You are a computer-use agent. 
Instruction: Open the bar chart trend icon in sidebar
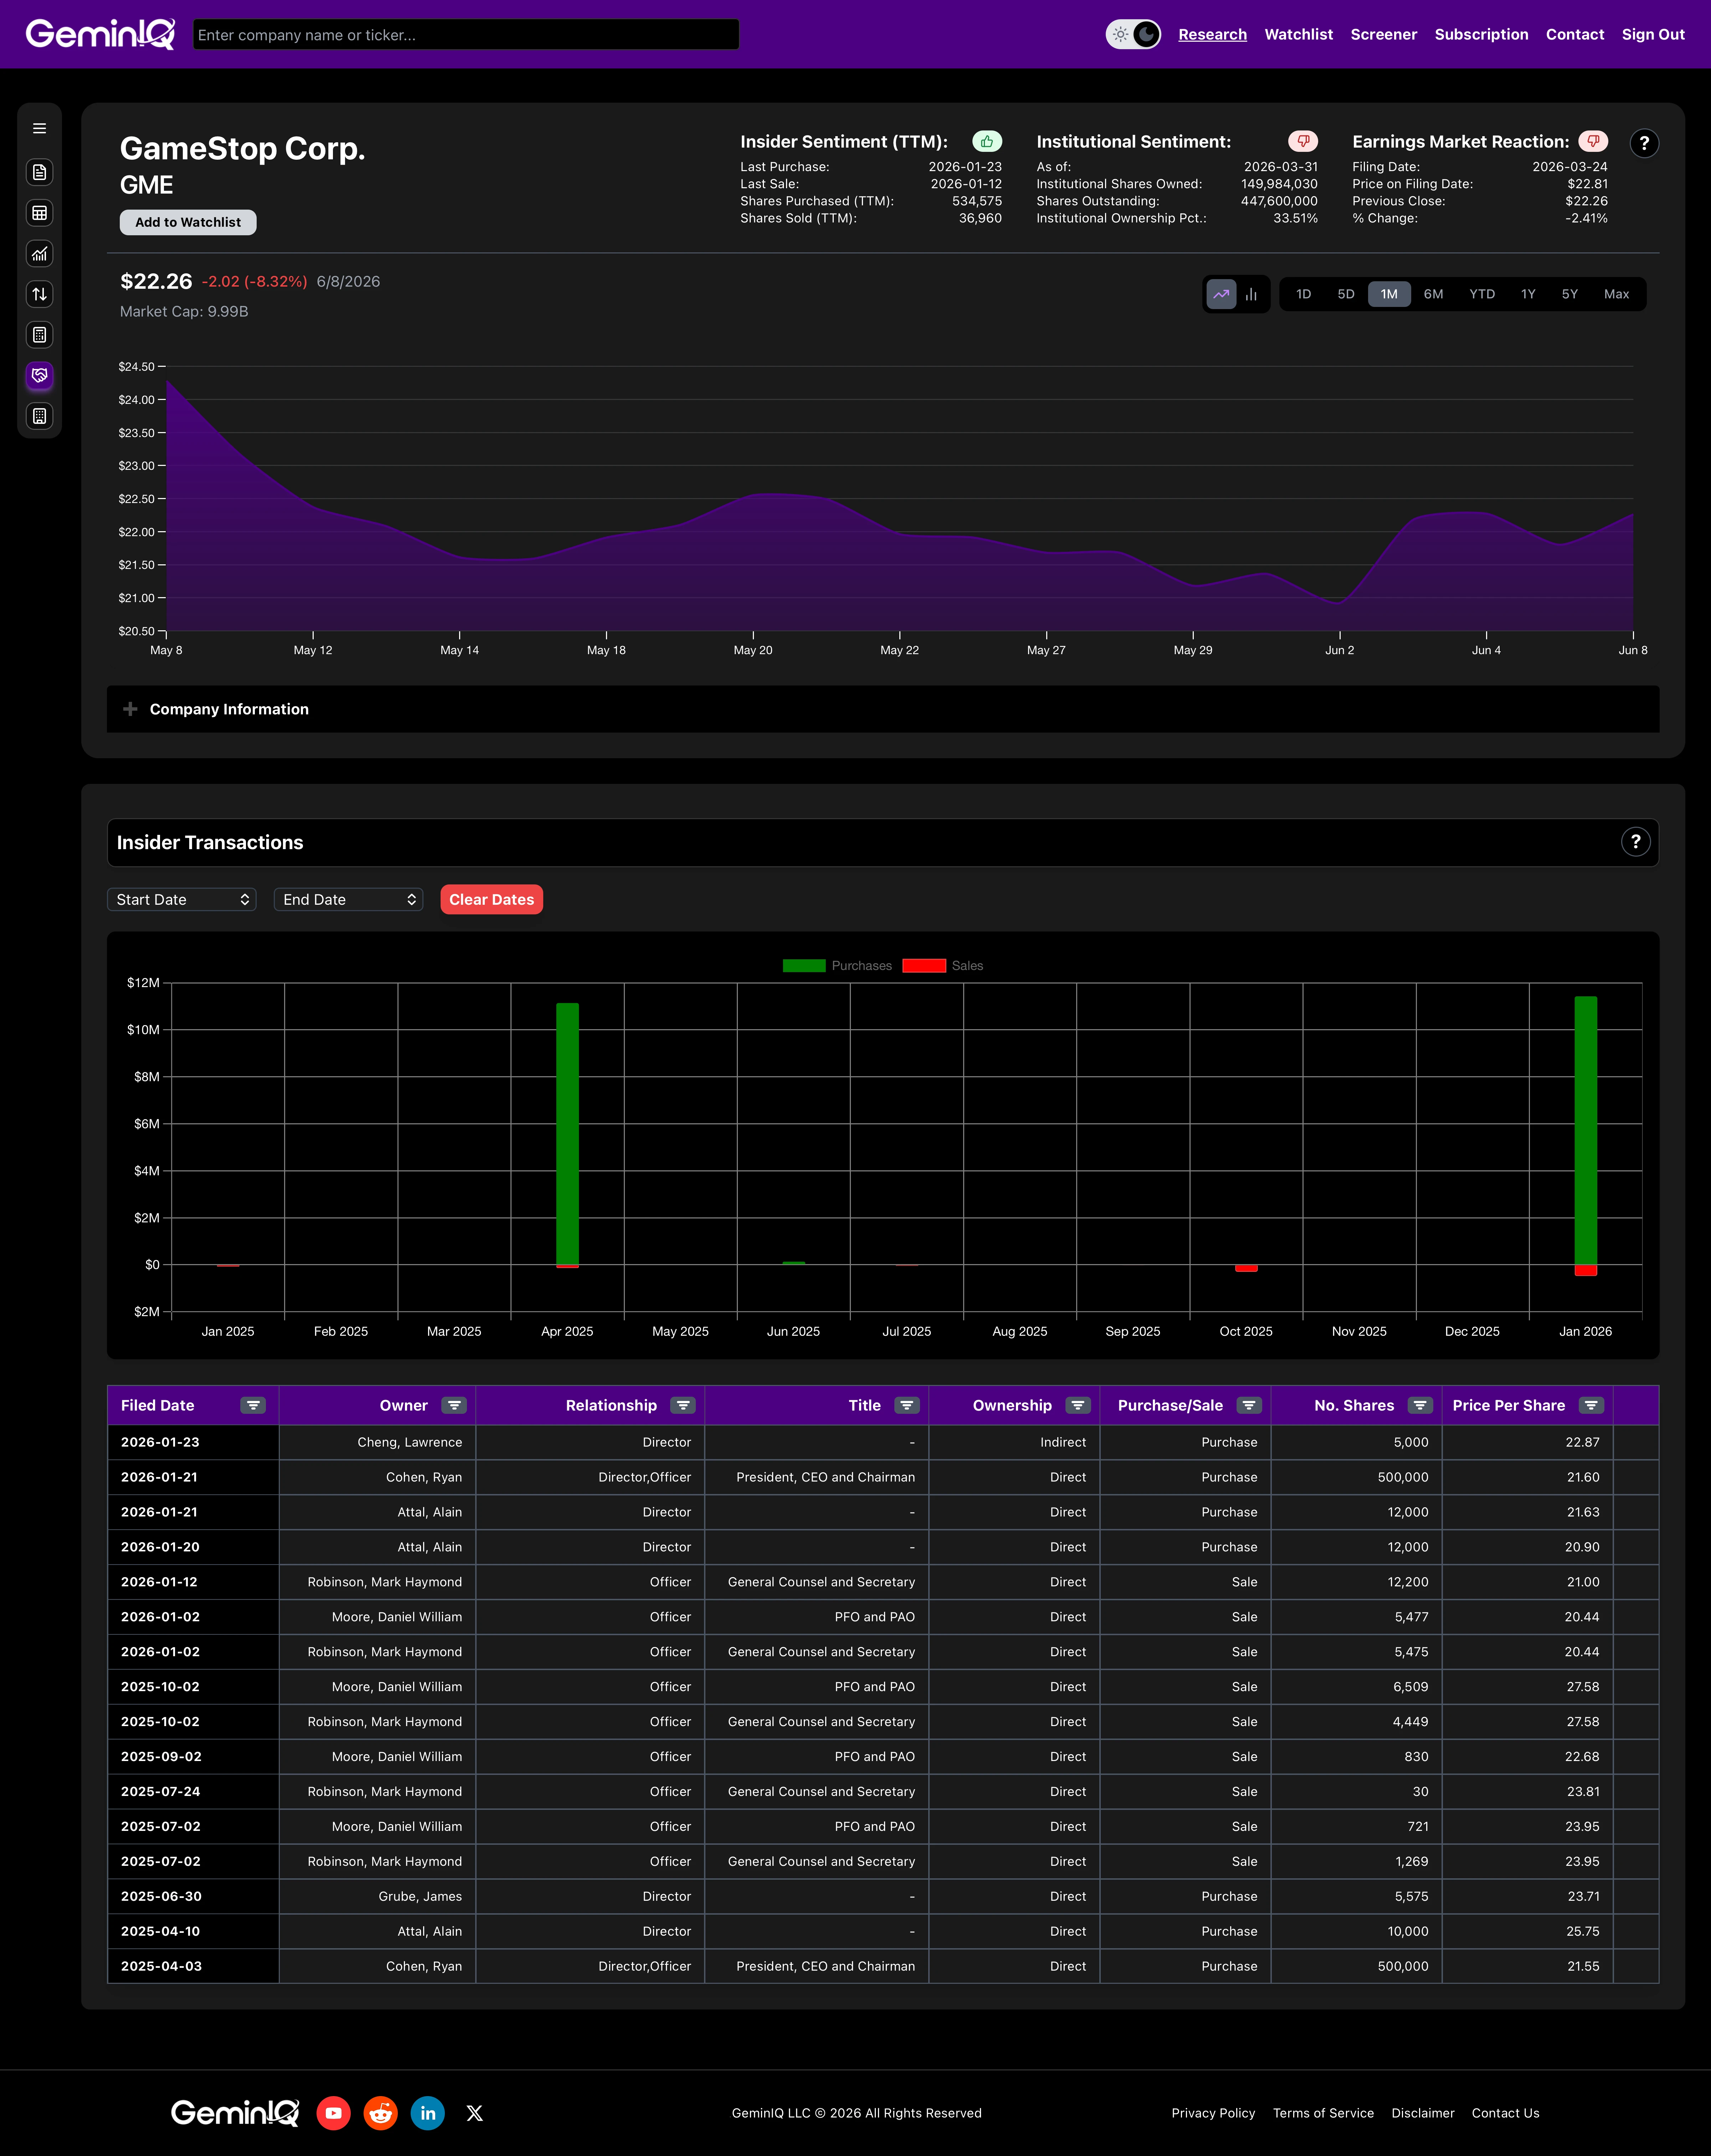tap(39, 254)
